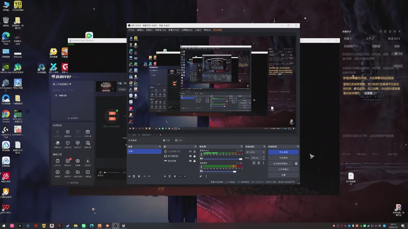Image resolution: width=408 pixels, height=229 pixels.
Task: Move source down in OBS Sources toolbar
Action: pos(185,176)
